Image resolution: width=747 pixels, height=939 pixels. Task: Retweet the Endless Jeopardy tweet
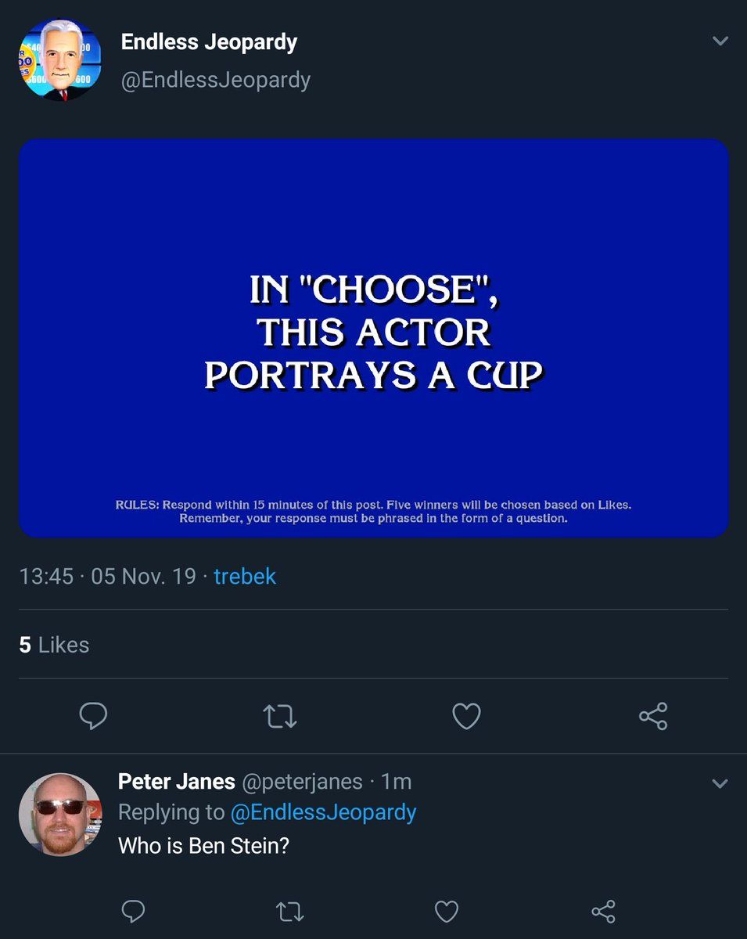point(280,715)
